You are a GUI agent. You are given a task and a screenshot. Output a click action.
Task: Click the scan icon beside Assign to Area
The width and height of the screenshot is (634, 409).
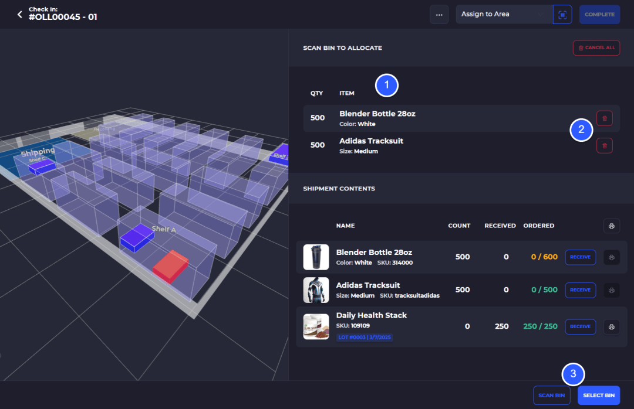point(562,15)
